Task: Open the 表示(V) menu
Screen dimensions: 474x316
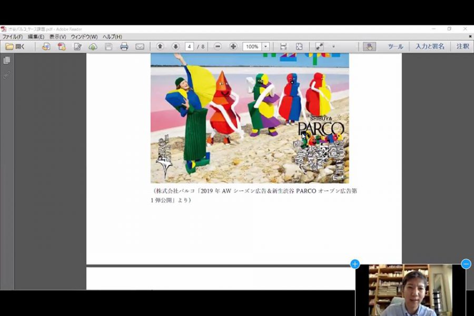Action: click(x=58, y=36)
